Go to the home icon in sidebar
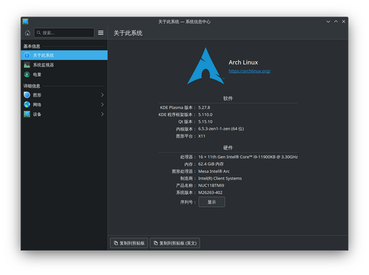 coord(28,33)
